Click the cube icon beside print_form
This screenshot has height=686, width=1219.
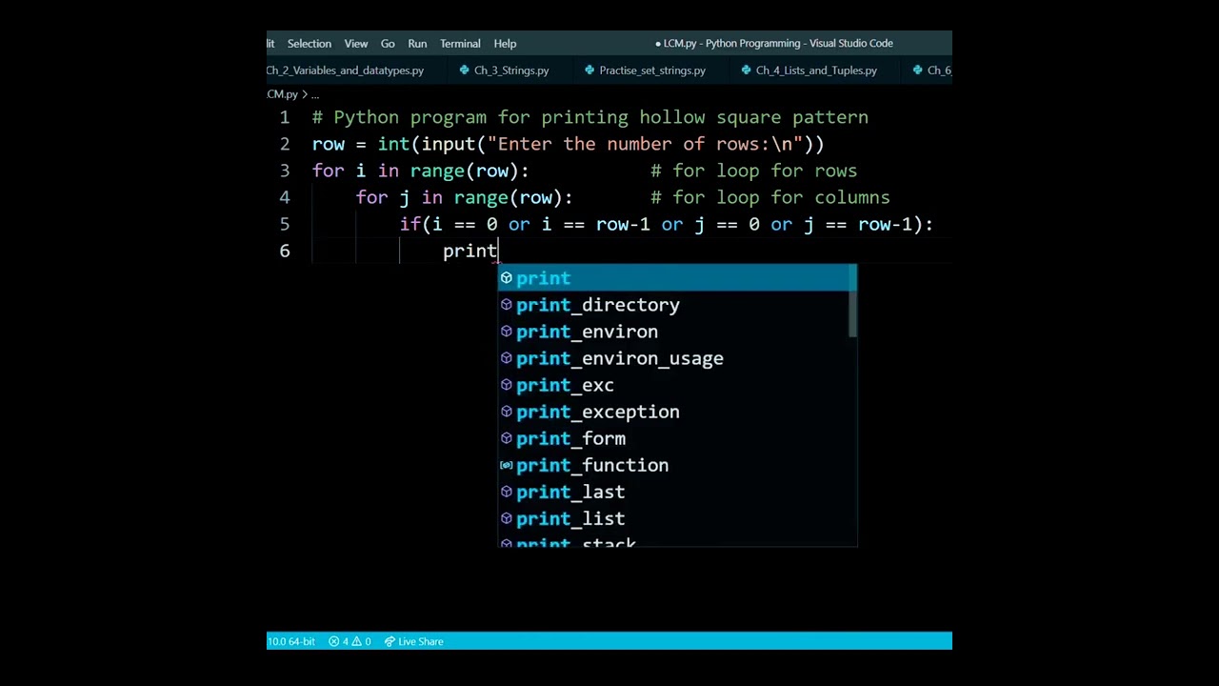click(x=507, y=438)
